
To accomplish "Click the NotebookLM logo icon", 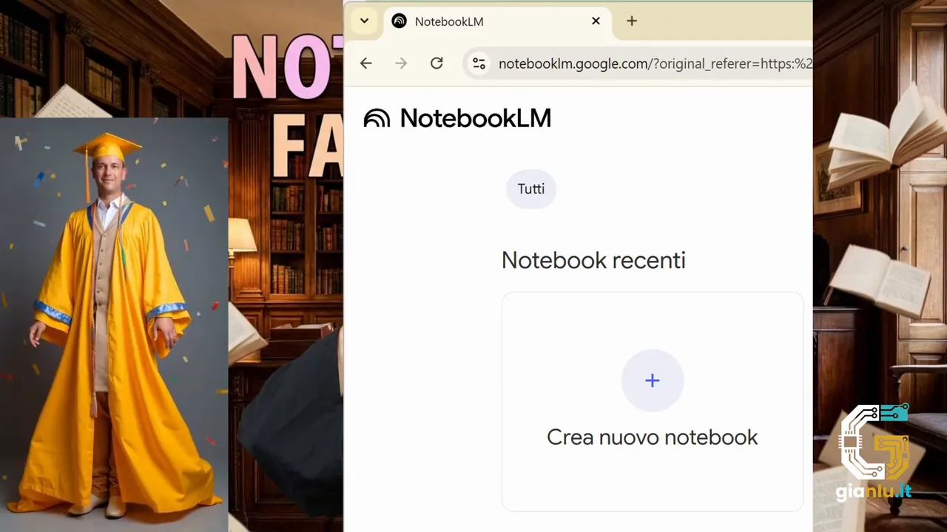I will click(x=377, y=118).
